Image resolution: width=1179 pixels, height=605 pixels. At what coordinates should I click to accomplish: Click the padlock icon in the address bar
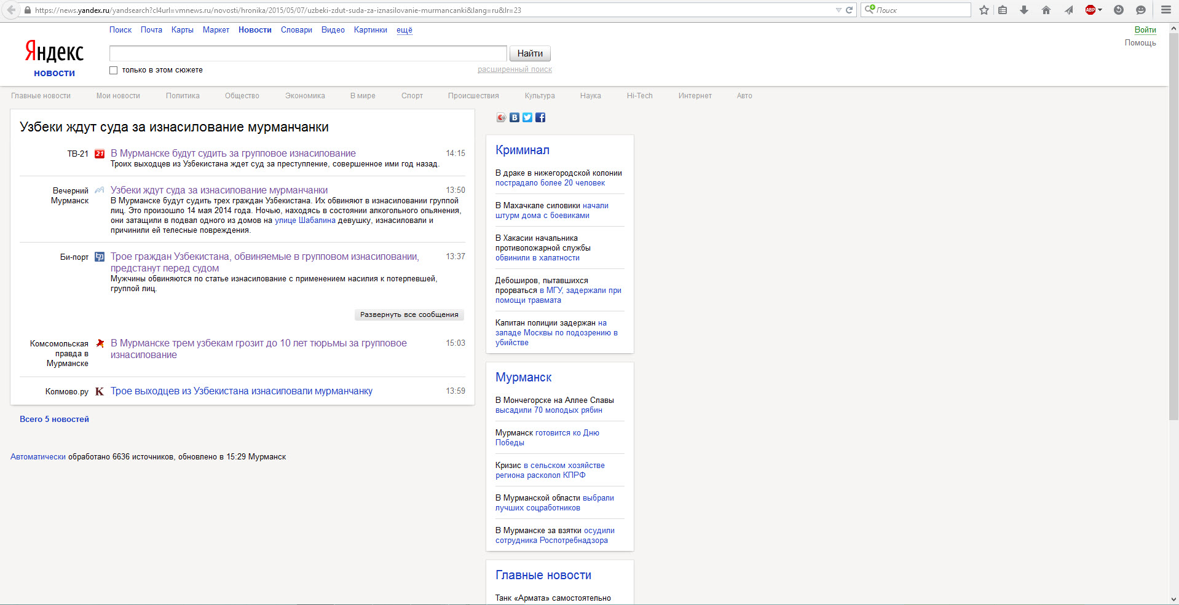[x=27, y=10]
